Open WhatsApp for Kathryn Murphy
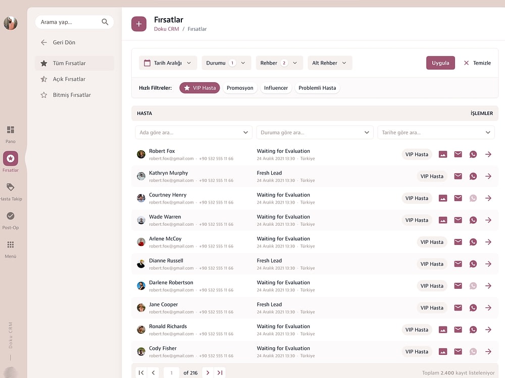 coord(473,176)
